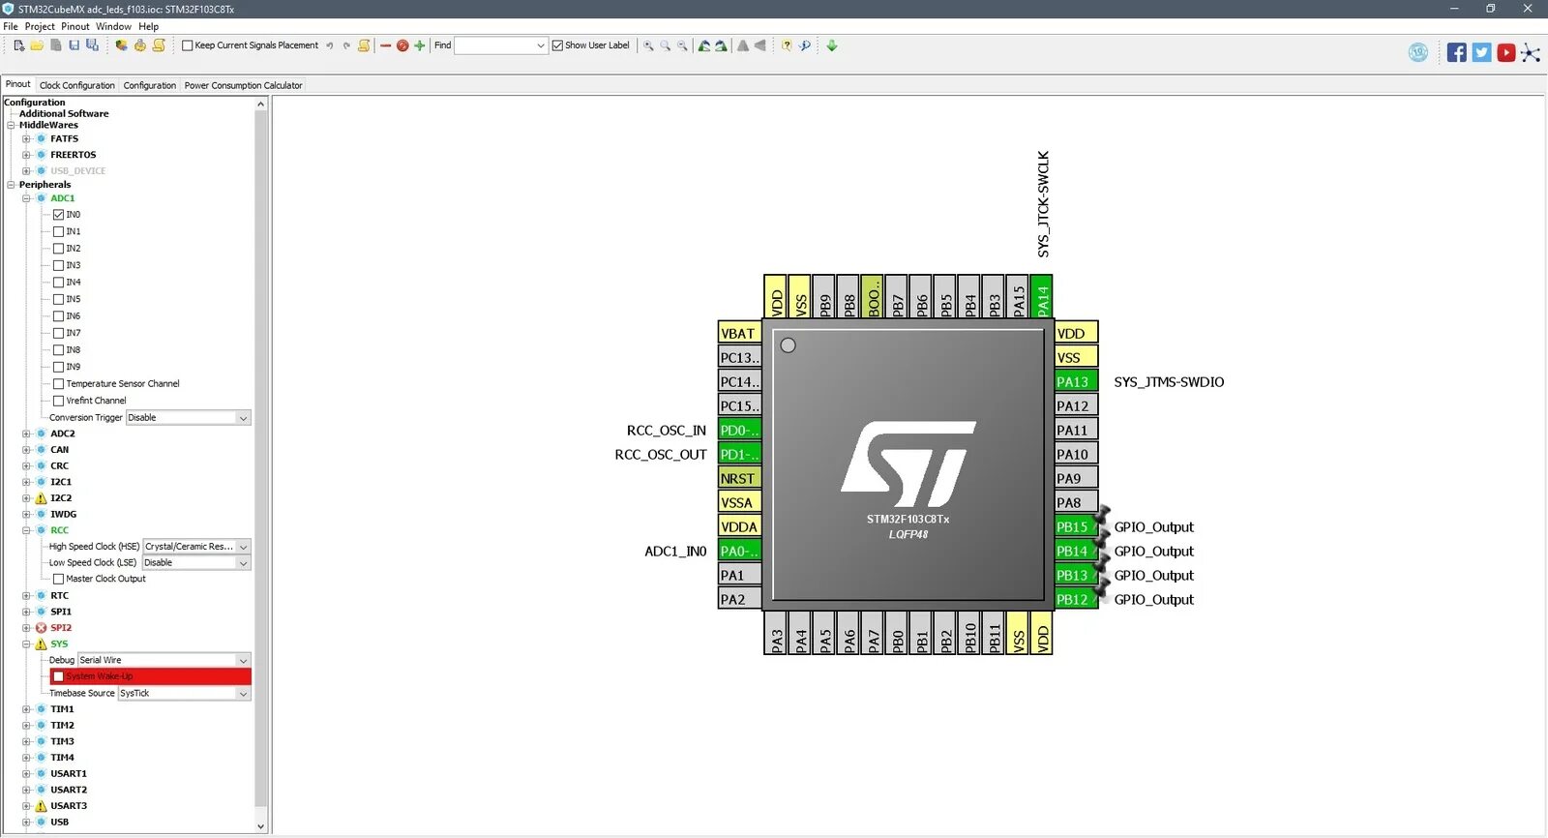
Task: Click the I2C2 warning triangle icon
Action: 41,498
